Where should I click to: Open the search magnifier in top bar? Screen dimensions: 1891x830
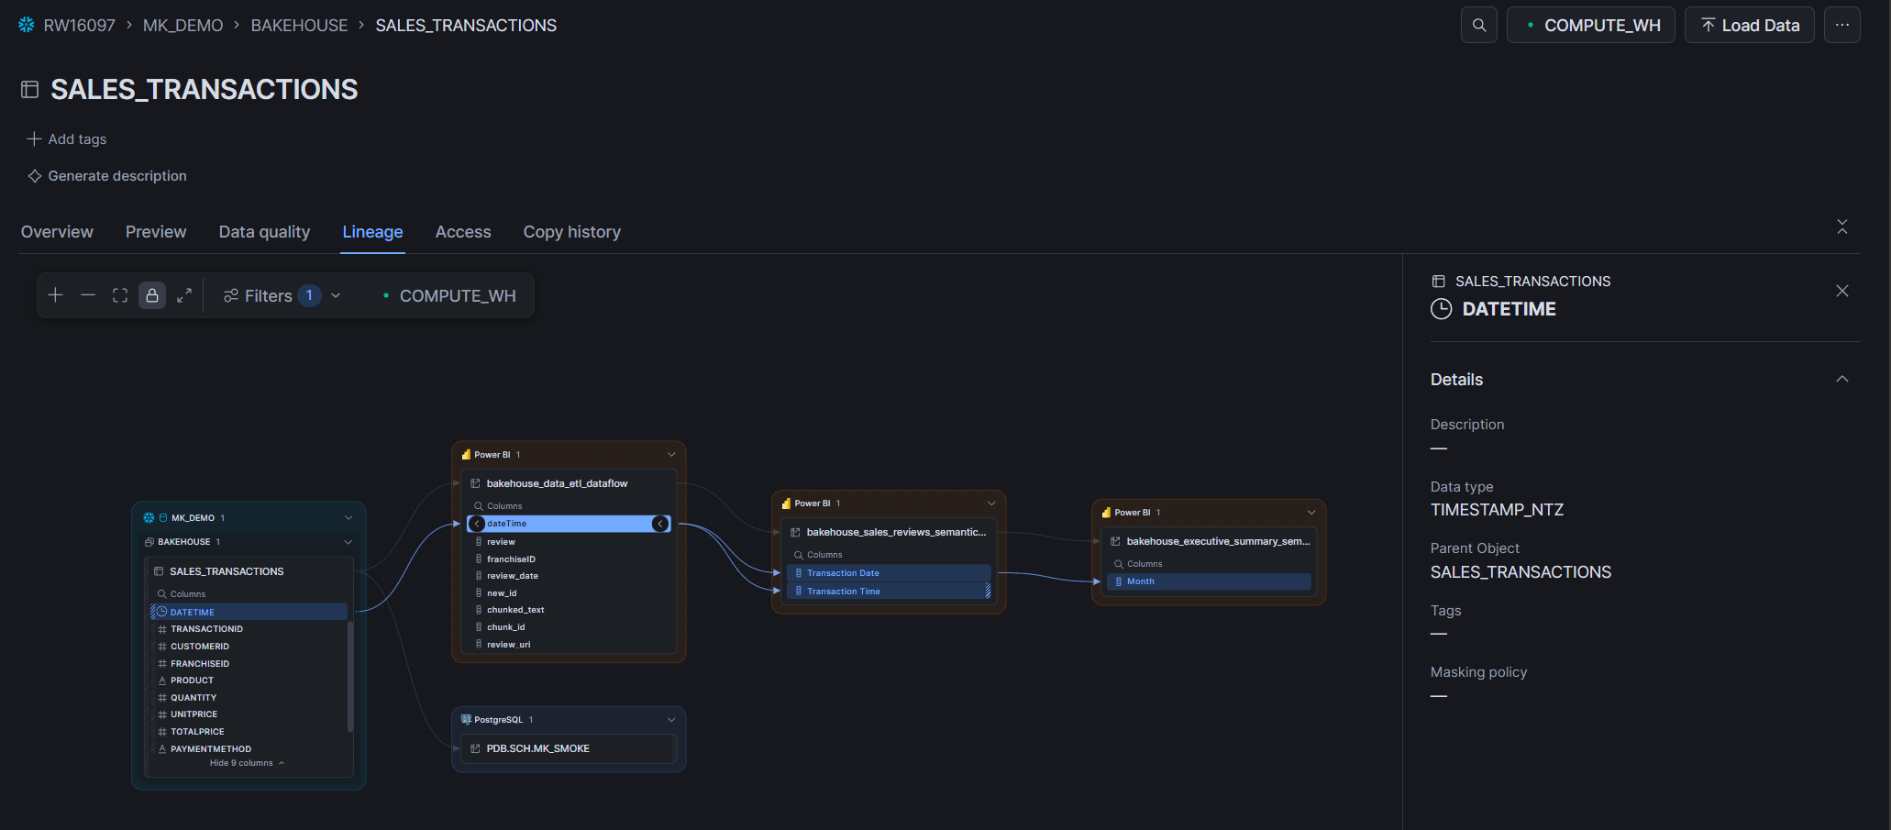[x=1479, y=25]
